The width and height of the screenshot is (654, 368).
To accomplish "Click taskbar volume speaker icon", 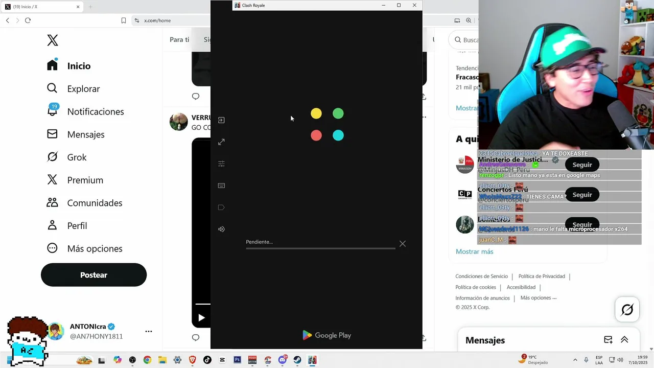I will pos(620,360).
